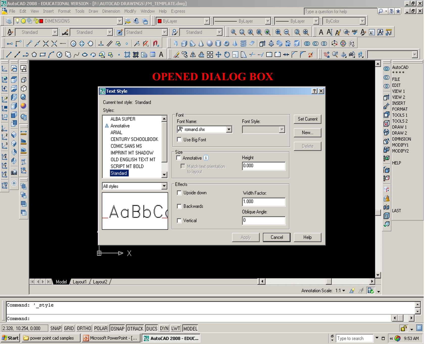The height and width of the screenshot is (344, 431).
Task: Open the Format menu
Action: [x=64, y=11]
